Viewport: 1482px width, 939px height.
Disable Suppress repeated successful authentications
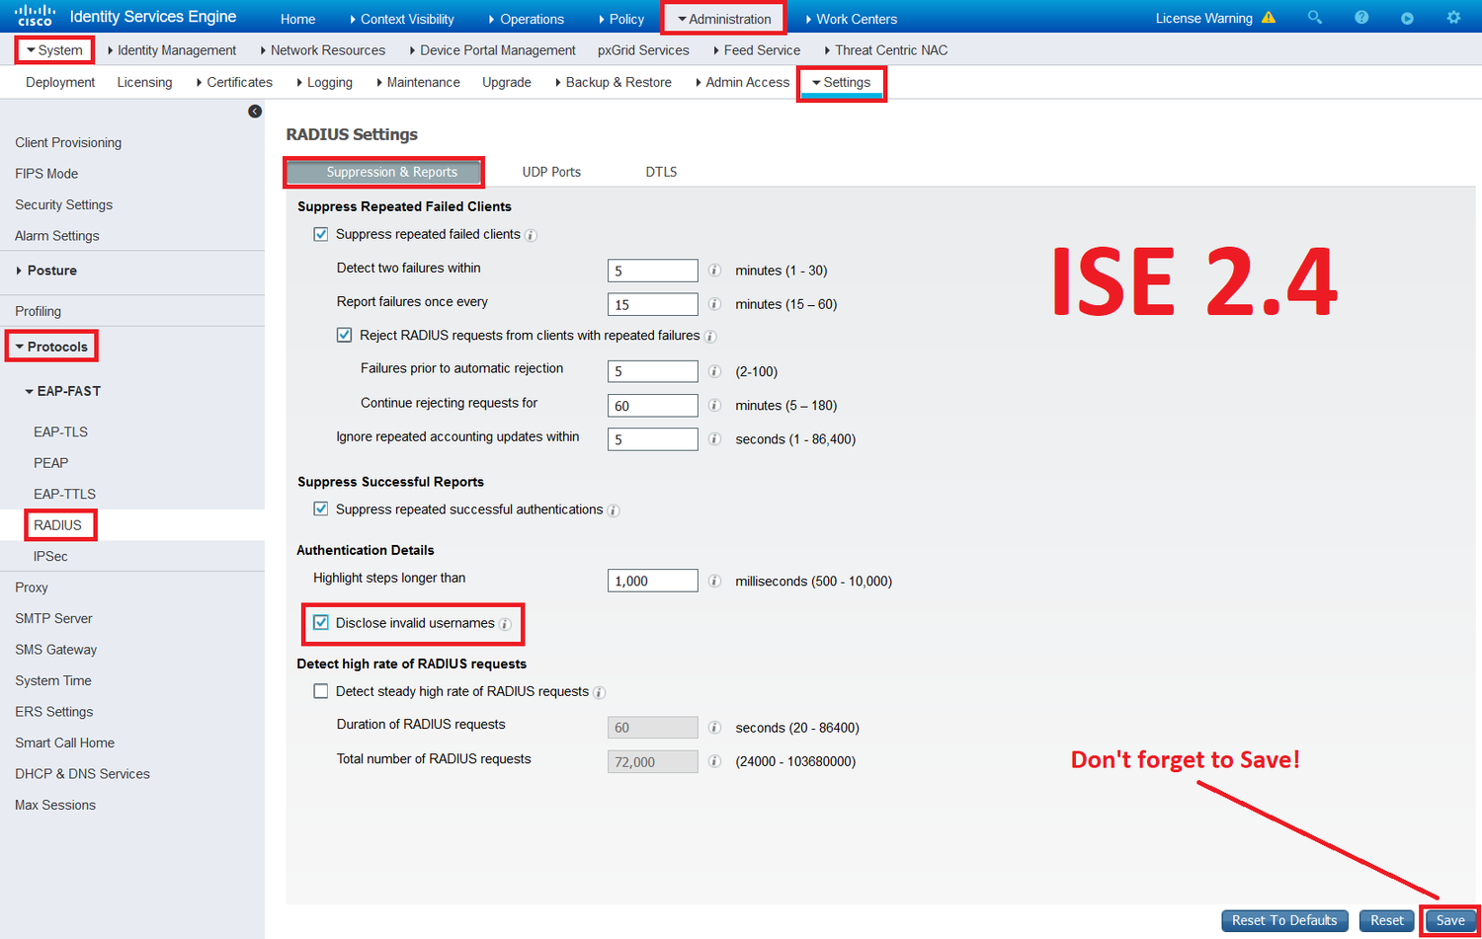[320, 509]
